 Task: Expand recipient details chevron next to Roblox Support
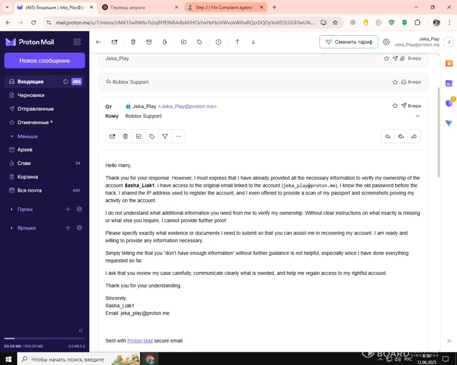click(x=418, y=116)
